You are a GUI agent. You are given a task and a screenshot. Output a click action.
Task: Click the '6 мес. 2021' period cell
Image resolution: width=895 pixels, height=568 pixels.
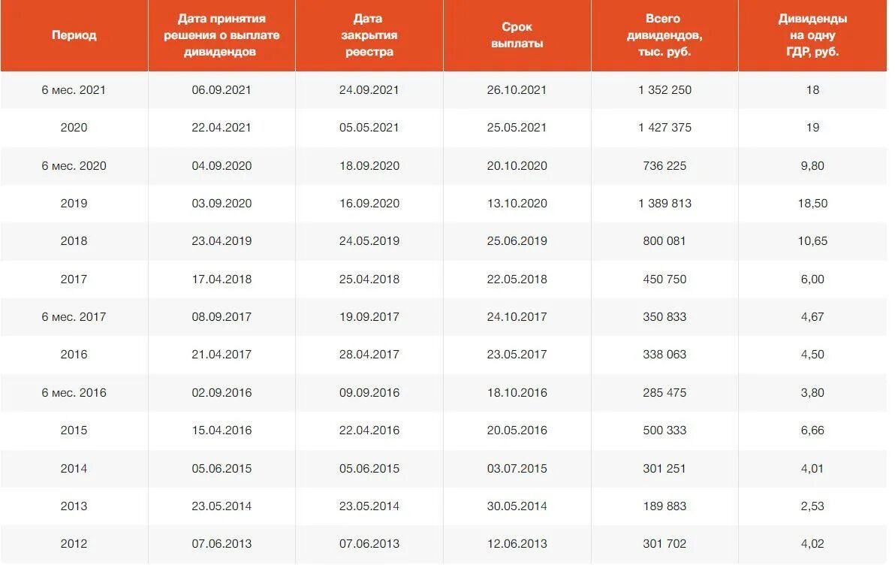pos(74,90)
